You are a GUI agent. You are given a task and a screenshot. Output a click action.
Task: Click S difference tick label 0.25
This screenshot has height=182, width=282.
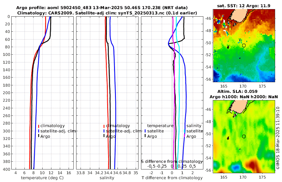pos(182,166)
